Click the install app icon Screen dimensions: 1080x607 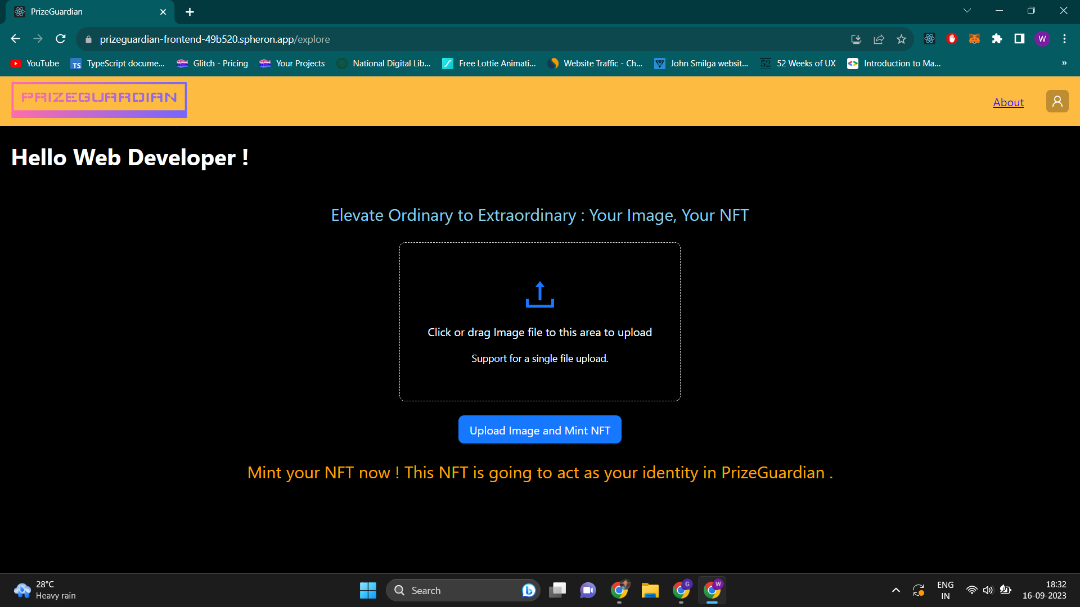click(x=856, y=39)
